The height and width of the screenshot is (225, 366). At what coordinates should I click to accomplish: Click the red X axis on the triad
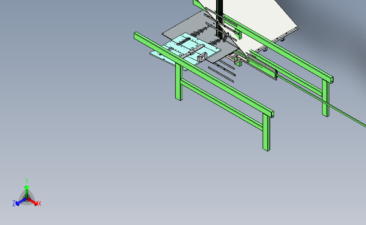coord(33,202)
